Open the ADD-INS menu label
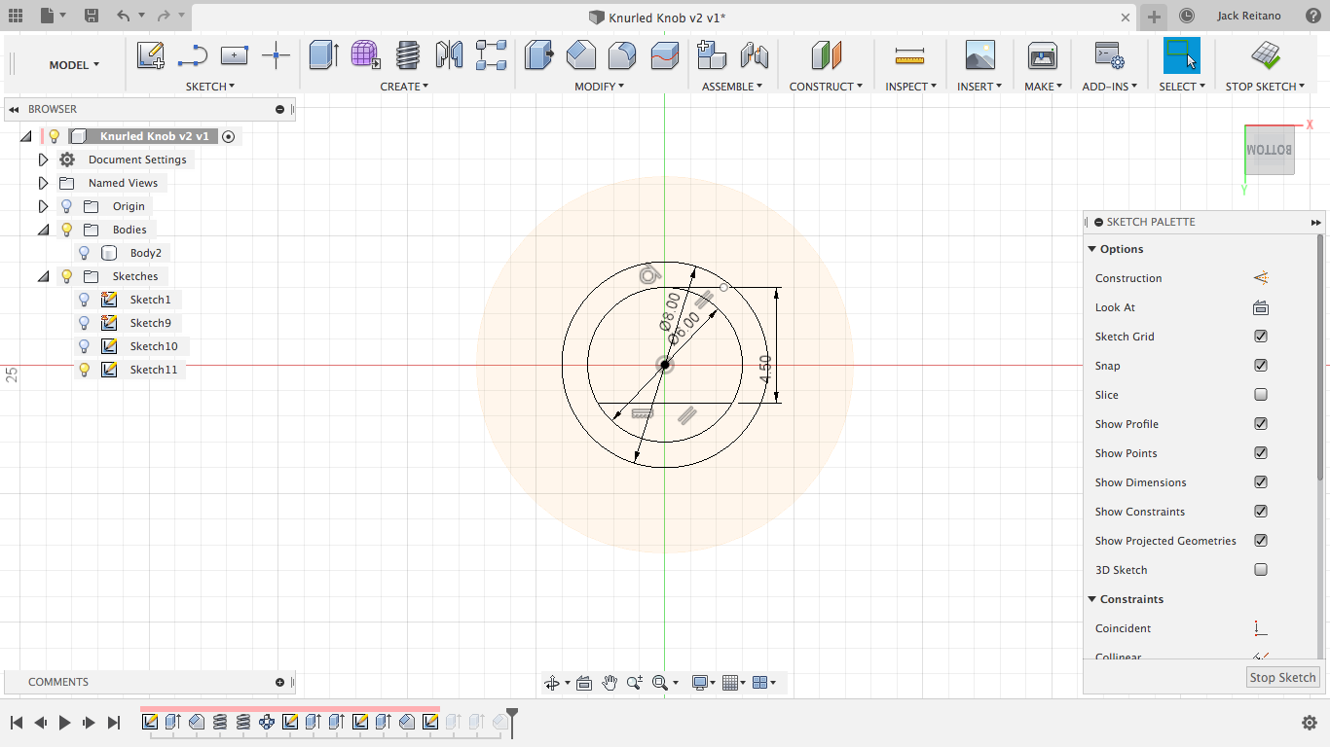 [x=1110, y=87]
